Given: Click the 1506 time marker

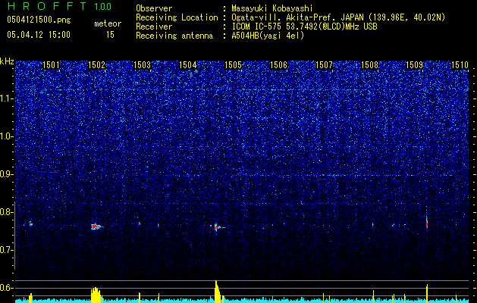Looking at the screenshot, I should point(278,65).
